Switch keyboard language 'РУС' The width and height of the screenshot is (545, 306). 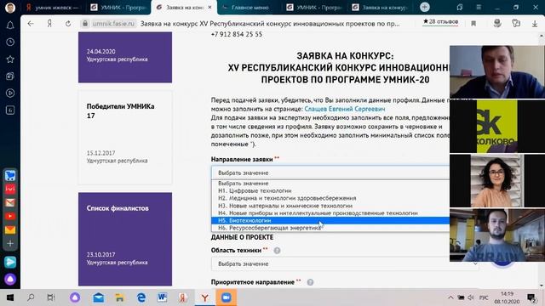point(484,297)
